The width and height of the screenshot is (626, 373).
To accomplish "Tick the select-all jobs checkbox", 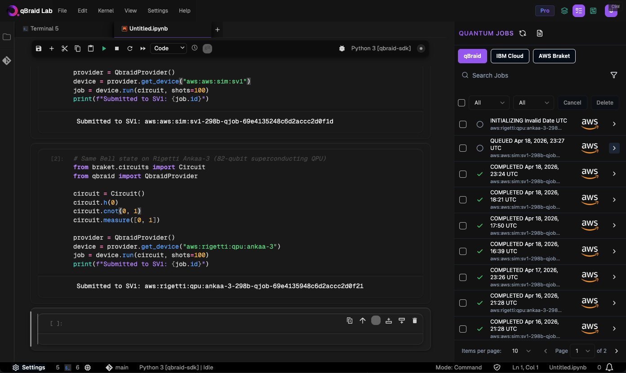I will pyautogui.click(x=462, y=103).
